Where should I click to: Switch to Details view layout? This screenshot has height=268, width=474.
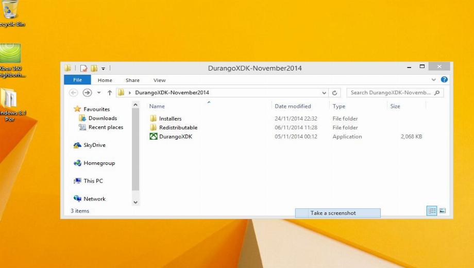pyautogui.click(x=432, y=210)
